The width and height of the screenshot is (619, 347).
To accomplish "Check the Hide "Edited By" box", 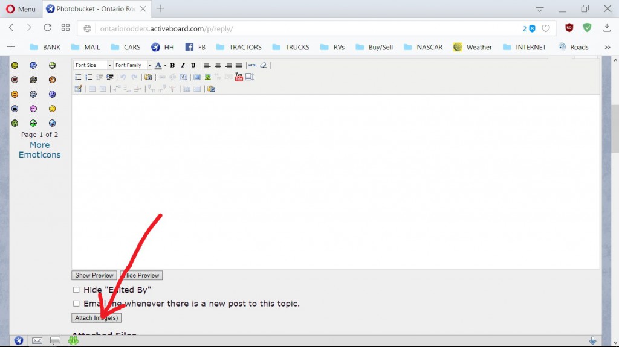I will coord(76,290).
